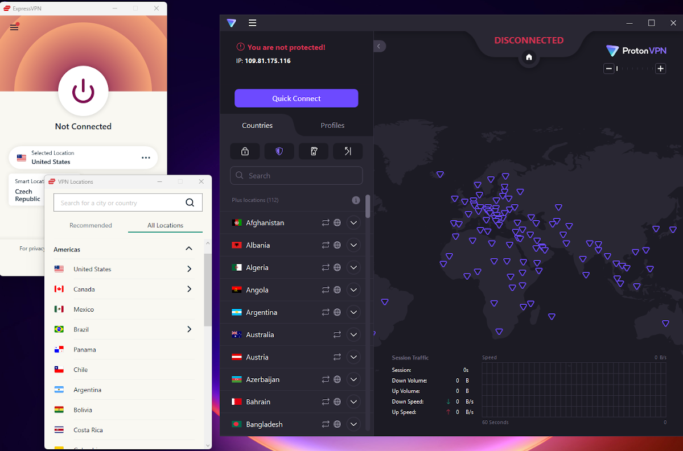Toggle the NetShield shield icon
This screenshot has height=451, width=683.
[279, 151]
